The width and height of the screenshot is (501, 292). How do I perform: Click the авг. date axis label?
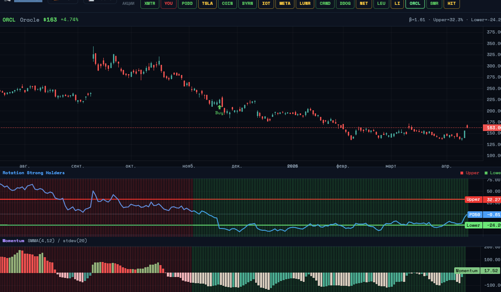tap(25, 166)
